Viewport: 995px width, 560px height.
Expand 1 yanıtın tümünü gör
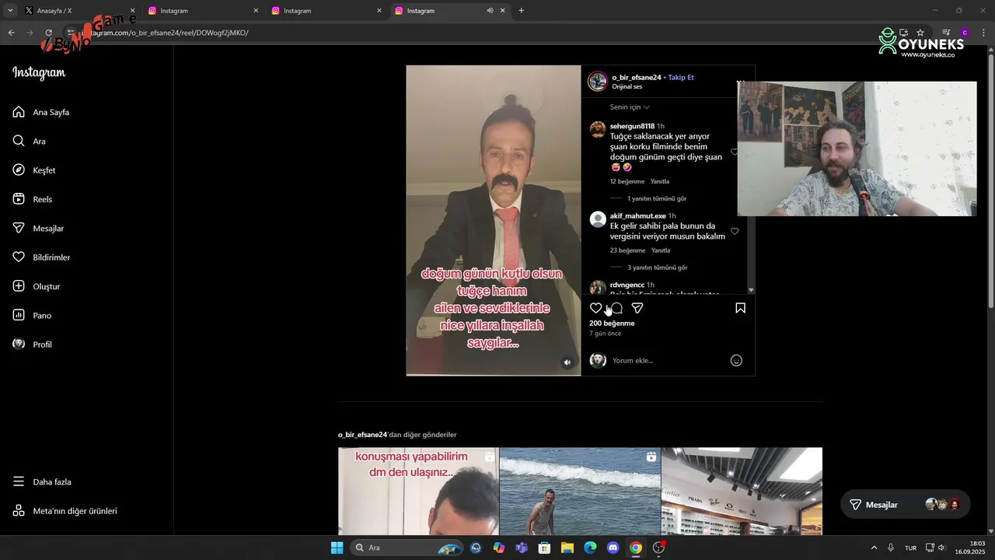point(657,198)
